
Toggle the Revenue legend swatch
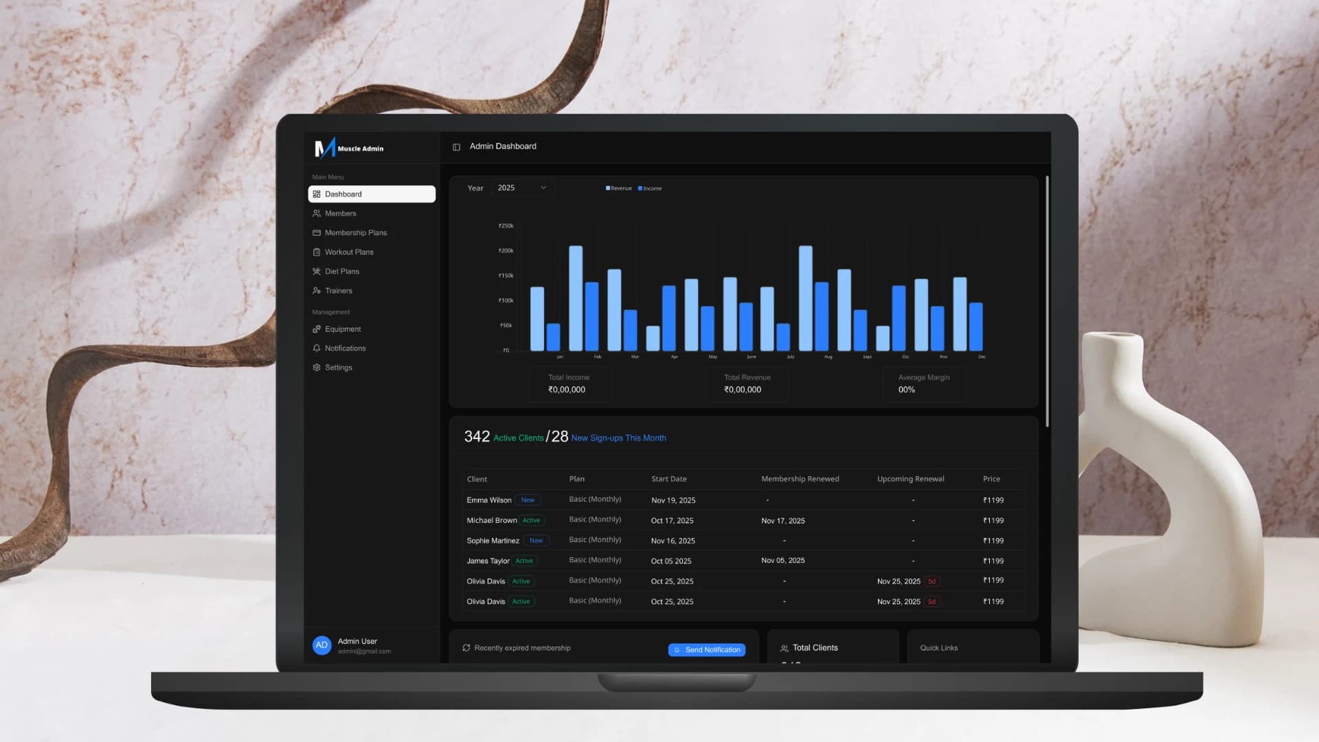[608, 188]
